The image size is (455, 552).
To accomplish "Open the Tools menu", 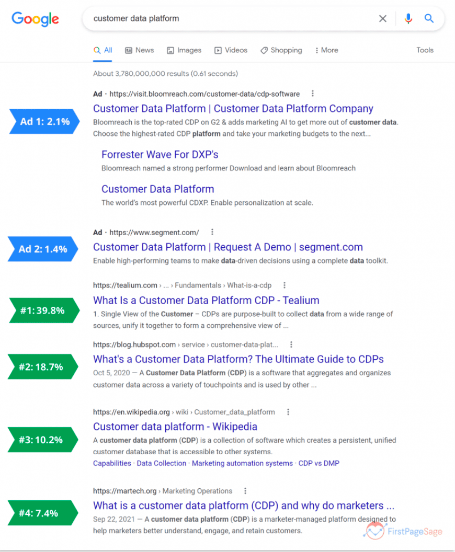I will 425,50.
